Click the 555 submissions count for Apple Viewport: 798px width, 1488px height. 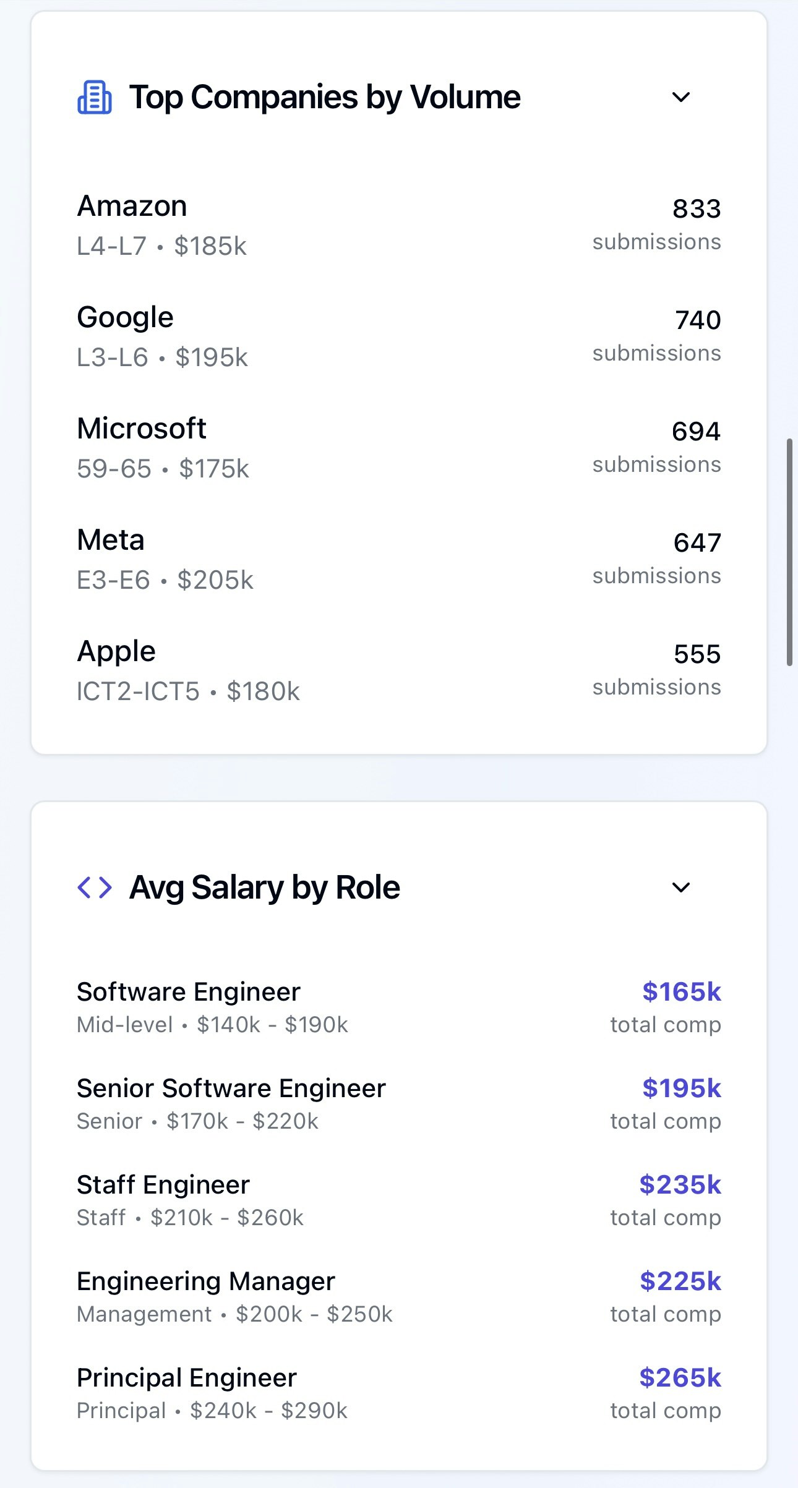[657, 670]
